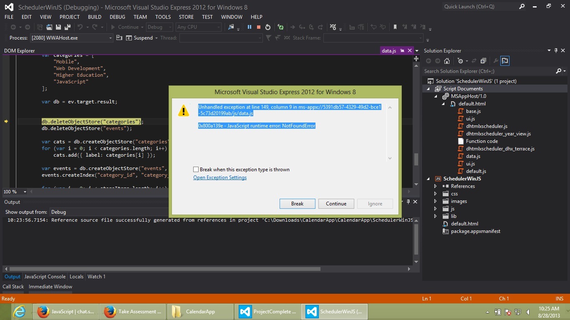570x320 pixels.
Task: Click the Step Into icon
Action: click(x=302, y=27)
